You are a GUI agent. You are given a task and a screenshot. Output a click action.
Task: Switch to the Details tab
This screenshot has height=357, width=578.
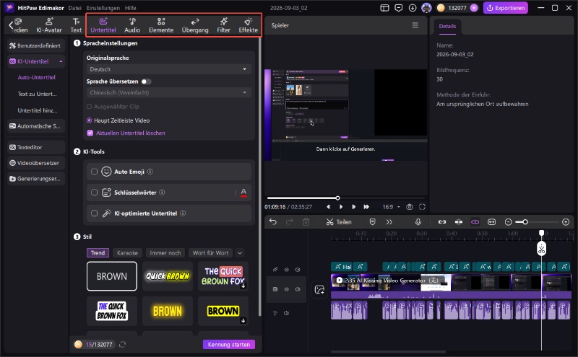tap(447, 26)
